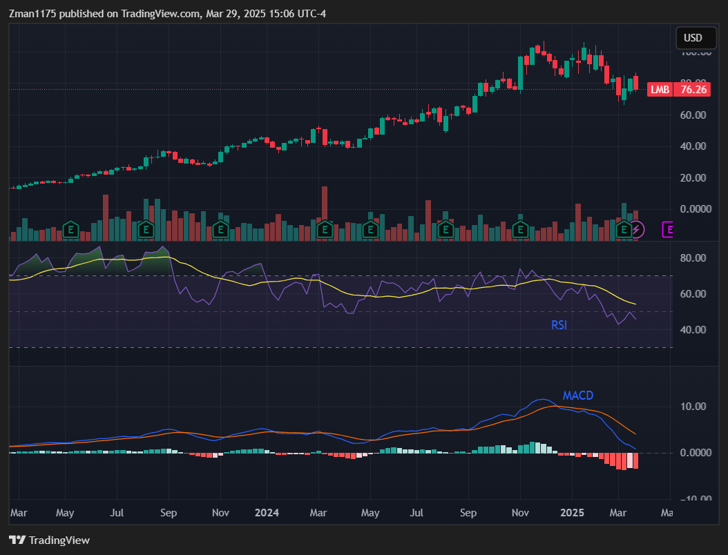Image resolution: width=728 pixels, height=555 pixels.
Task: Click the earnings icon near September 2024
Action: (x=446, y=228)
